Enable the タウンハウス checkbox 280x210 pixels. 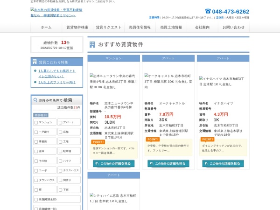pyautogui.click(x=36, y=180)
